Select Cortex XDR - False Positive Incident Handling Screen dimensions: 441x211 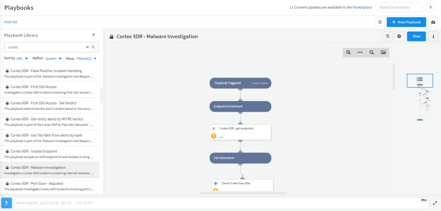(50, 73)
